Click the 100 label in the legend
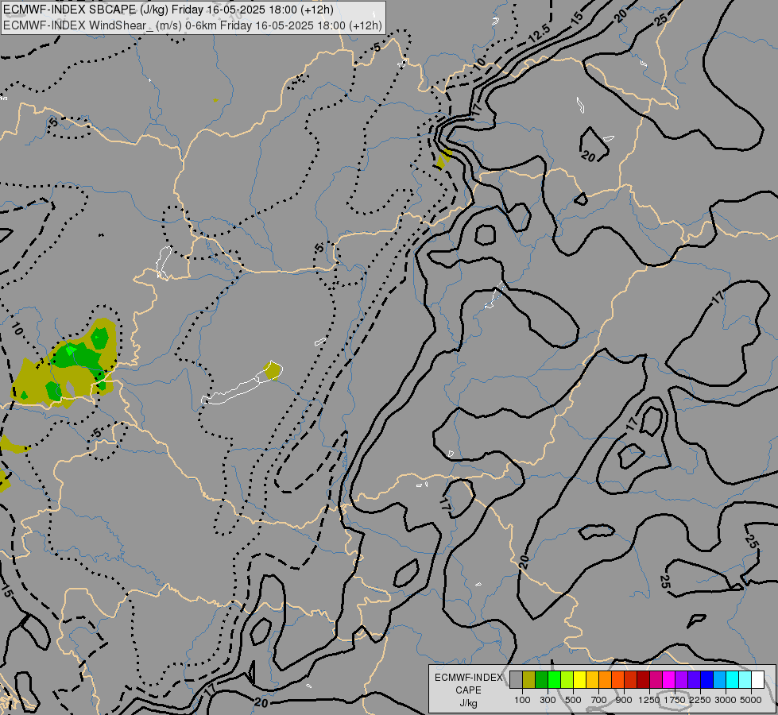 [x=522, y=700]
